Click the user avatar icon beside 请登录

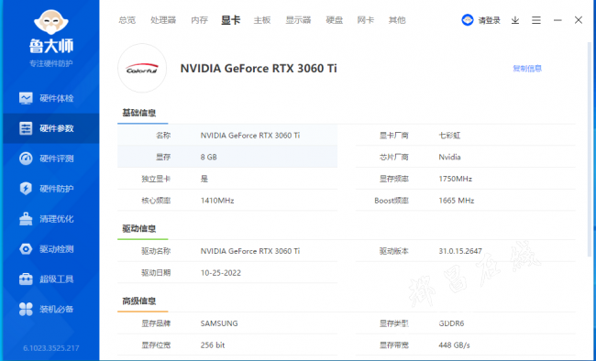coord(468,20)
